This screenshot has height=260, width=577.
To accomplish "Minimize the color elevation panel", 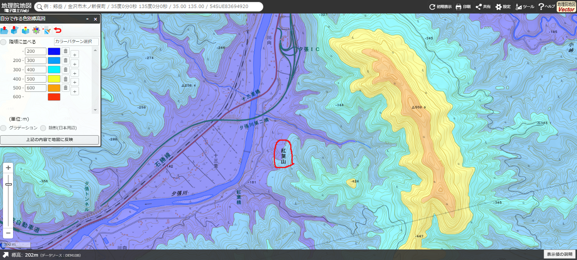I will 87,19.
